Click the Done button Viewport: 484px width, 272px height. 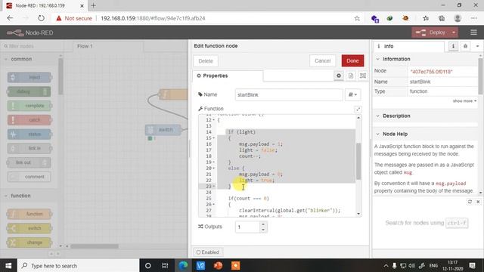[352, 60]
